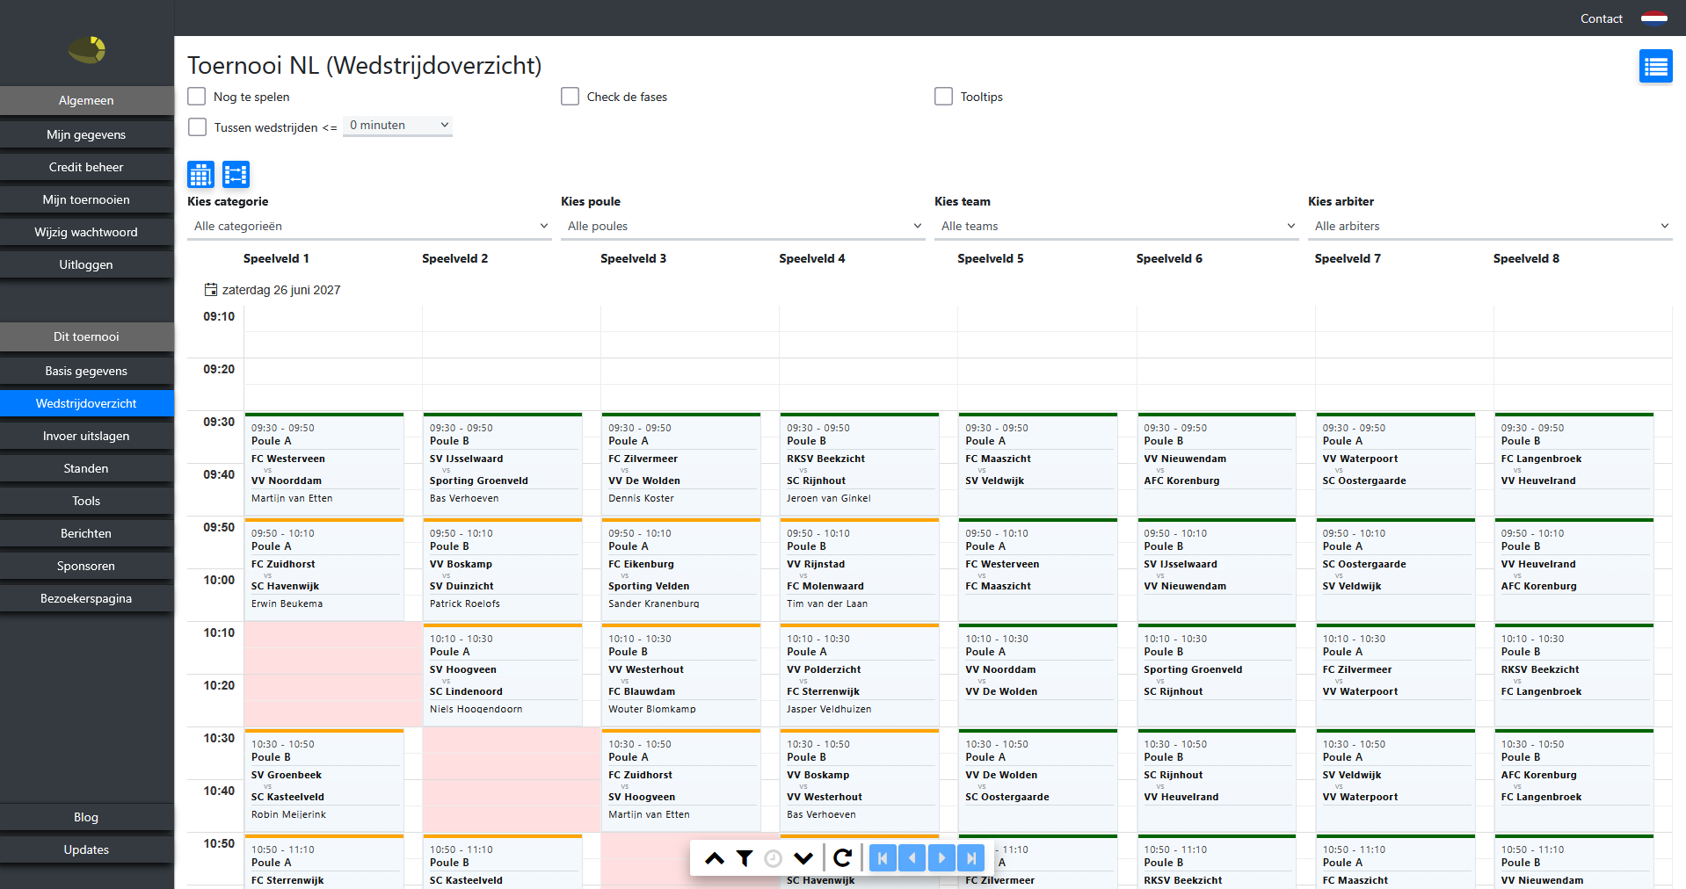Go to Berichten
The height and width of the screenshot is (889, 1686).
[x=86, y=533]
